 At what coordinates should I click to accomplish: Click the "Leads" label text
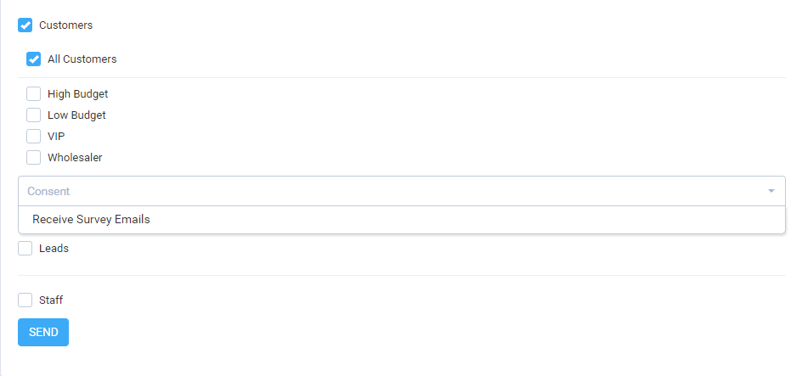point(54,249)
